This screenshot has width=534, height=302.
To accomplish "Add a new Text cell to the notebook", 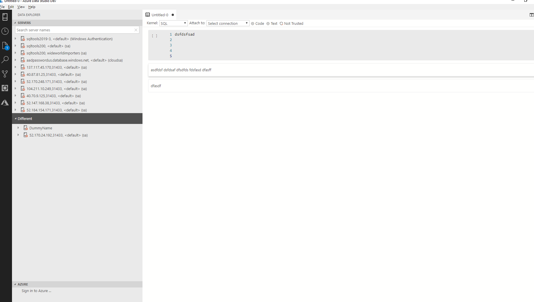I will click(x=272, y=23).
